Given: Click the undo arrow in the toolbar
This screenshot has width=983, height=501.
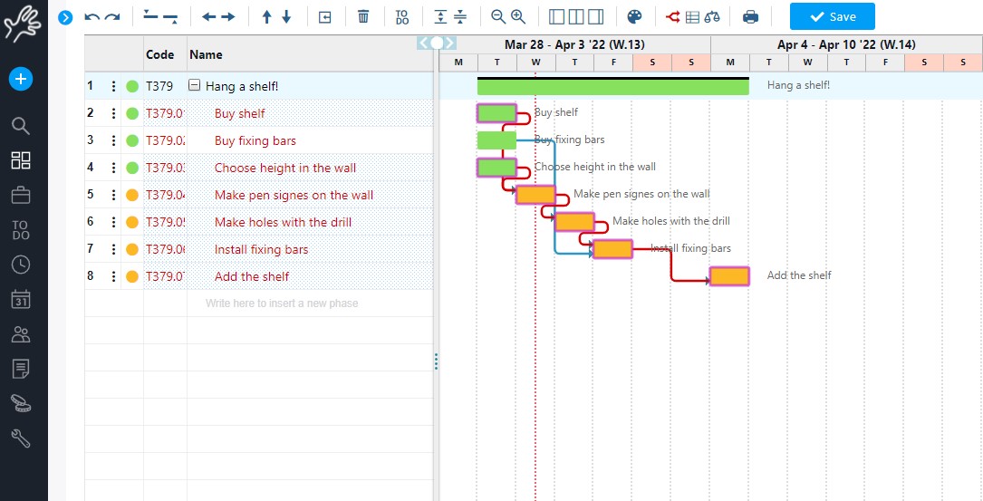Looking at the screenshot, I should tap(92, 16).
